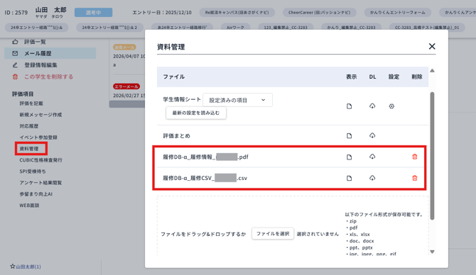This screenshot has width=476, height=275.
Task: Click scrollbar up arrow in dialog
Action: coord(432,71)
